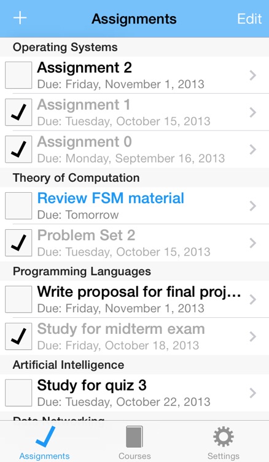Viewport: 269px width, 462px height.
Task: Uncheck the Problem Set 2 checkbox
Action: [x=18, y=243]
